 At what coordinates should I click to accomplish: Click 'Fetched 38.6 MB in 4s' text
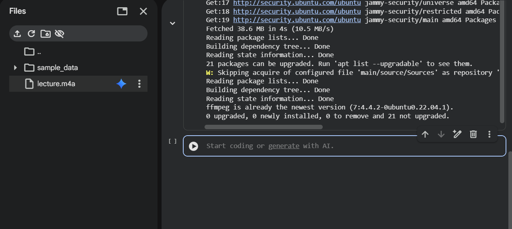(x=270, y=29)
